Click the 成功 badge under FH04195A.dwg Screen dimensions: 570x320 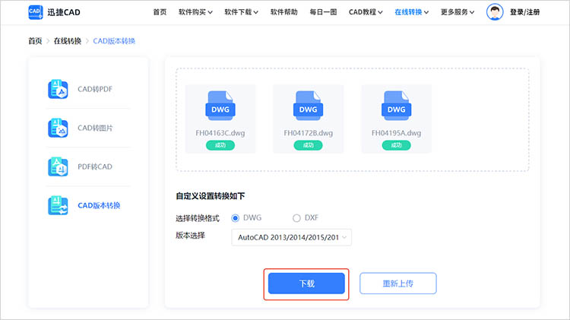(396, 145)
